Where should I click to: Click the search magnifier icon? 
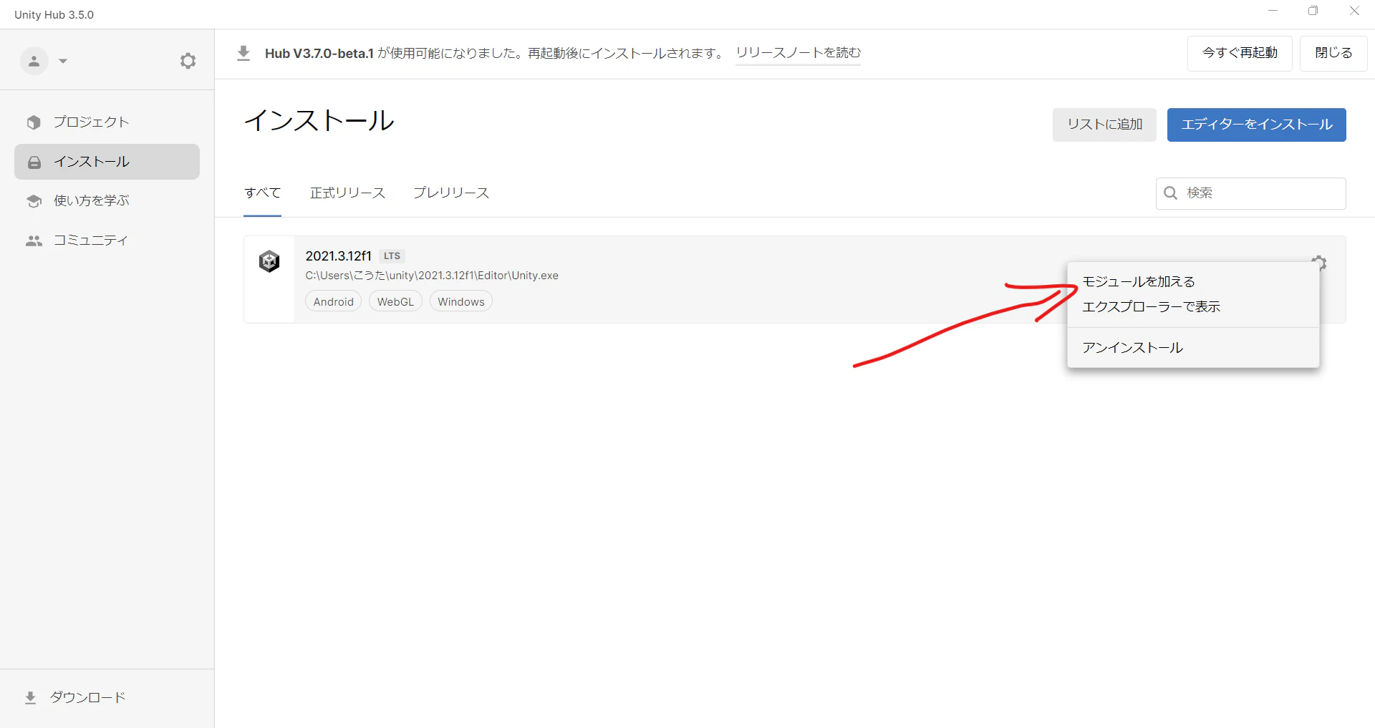[1171, 193]
